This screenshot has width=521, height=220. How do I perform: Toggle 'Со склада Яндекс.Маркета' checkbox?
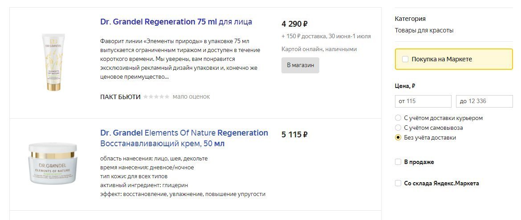[x=398, y=184]
